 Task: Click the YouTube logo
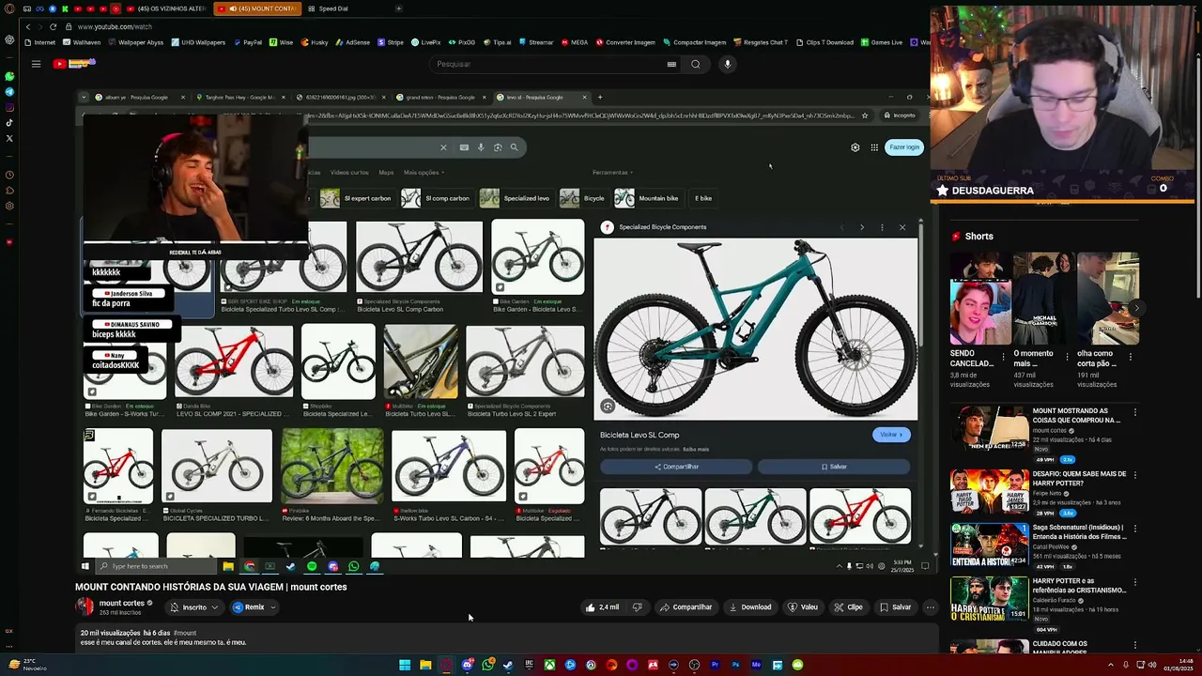pyautogui.click(x=75, y=64)
